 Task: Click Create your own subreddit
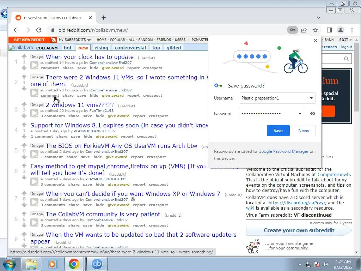click(299, 230)
